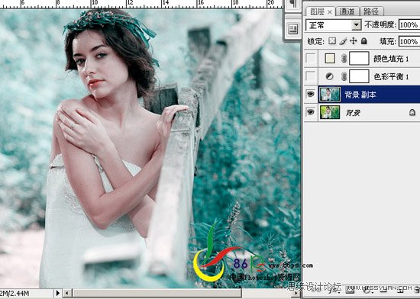Hide the 背景 layer eye icon

(x=311, y=112)
